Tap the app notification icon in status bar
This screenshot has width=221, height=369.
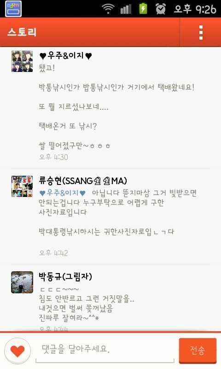pyautogui.click(x=13, y=9)
